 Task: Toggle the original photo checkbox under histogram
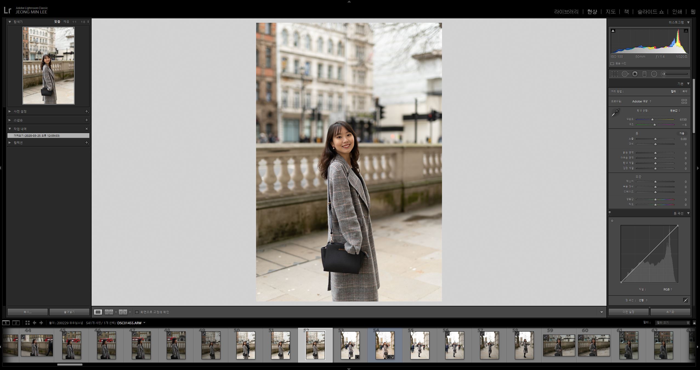pyautogui.click(x=612, y=64)
